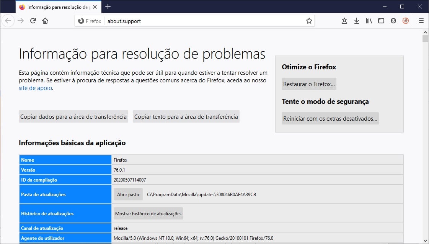Bookmark this page with the star
The height and width of the screenshot is (244, 429).
coord(309,21)
